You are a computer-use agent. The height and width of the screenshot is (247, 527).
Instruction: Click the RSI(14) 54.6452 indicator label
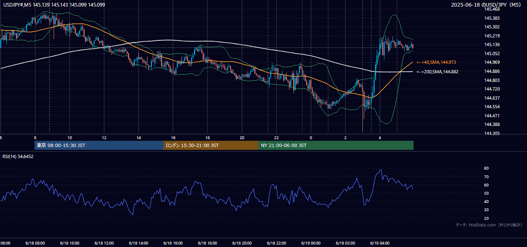coord(18,156)
